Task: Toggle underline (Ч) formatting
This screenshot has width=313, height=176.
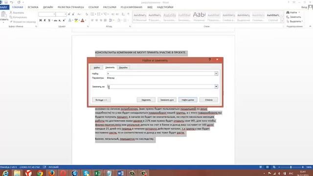Action: click(49, 21)
